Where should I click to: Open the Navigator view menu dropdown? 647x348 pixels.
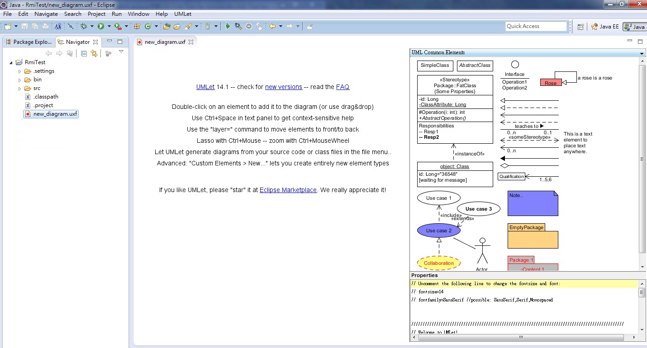click(121, 52)
